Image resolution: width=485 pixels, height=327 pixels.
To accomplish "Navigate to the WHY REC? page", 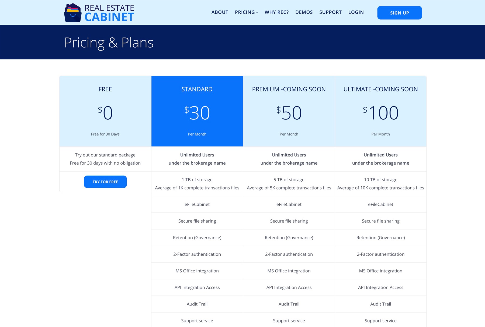I will (x=276, y=12).
